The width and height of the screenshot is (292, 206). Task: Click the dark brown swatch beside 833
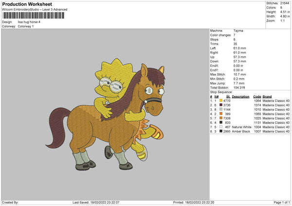pyautogui.click(x=221, y=122)
